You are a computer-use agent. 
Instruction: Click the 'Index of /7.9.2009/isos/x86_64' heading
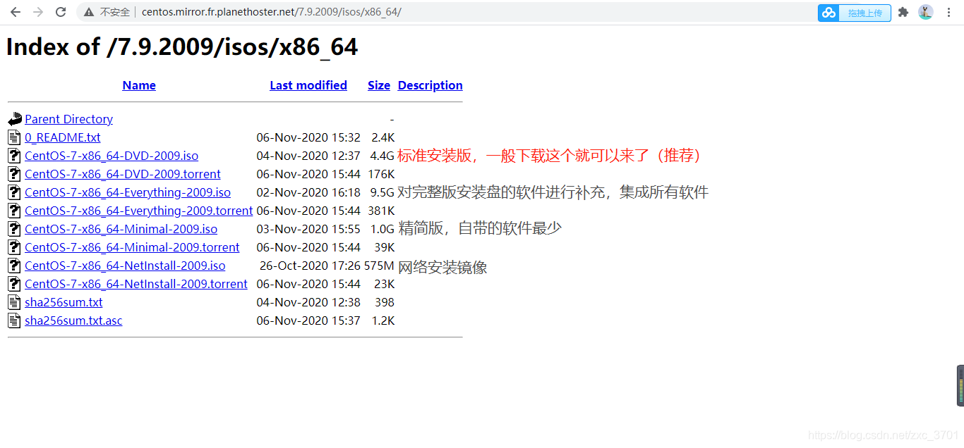(x=182, y=46)
